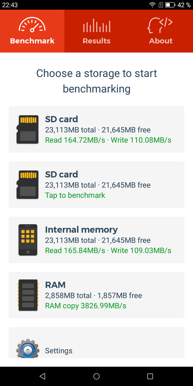The image size is (193, 386).
Task: Click the head-with-code About icon
Action: click(160, 25)
